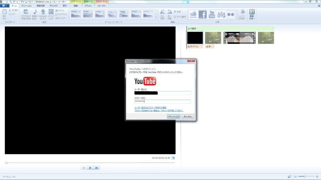Expand the share services gallery
The height and width of the screenshot is (180, 321).
[x=237, y=18]
